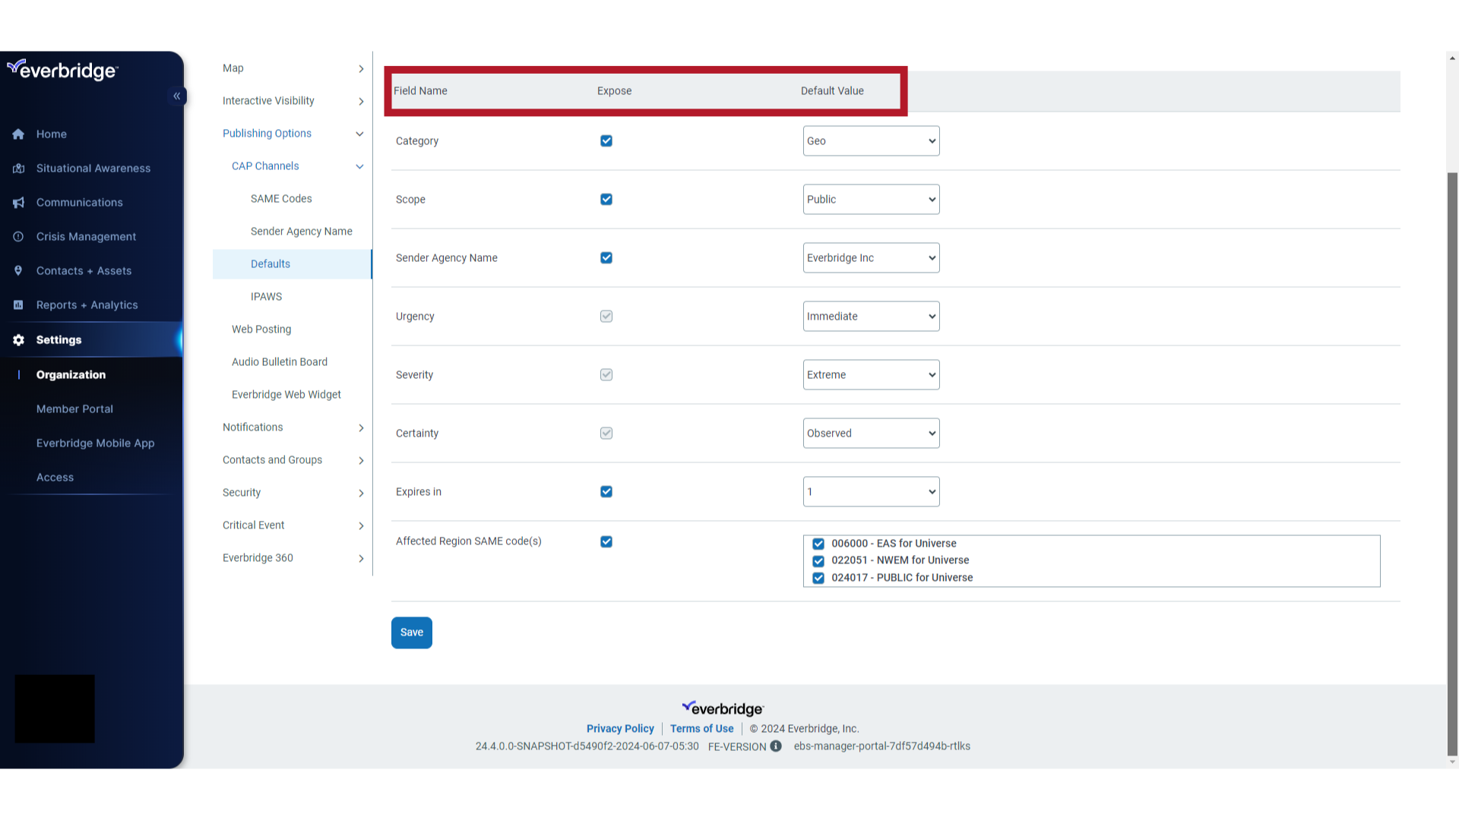Open the Privacy Policy link
Image resolution: width=1459 pixels, height=820 pixels.
click(x=619, y=728)
